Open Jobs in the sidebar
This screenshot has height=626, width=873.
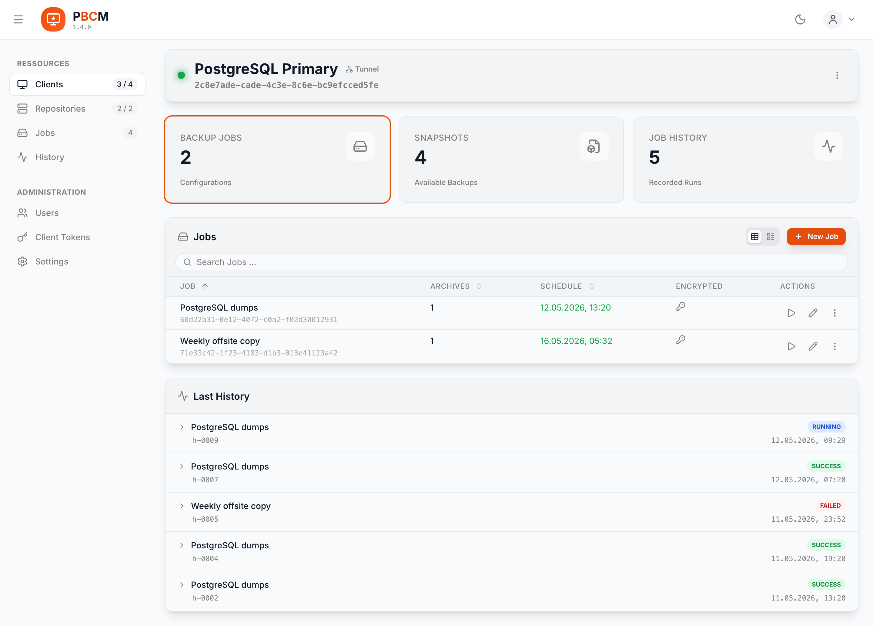(77, 133)
